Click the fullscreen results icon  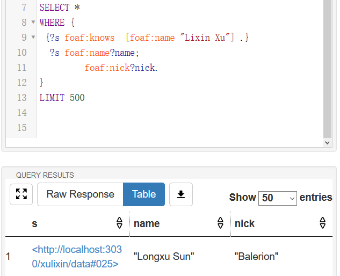[x=21, y=194]
